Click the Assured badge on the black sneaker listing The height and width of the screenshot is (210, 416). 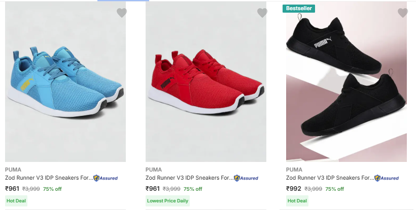387,178
